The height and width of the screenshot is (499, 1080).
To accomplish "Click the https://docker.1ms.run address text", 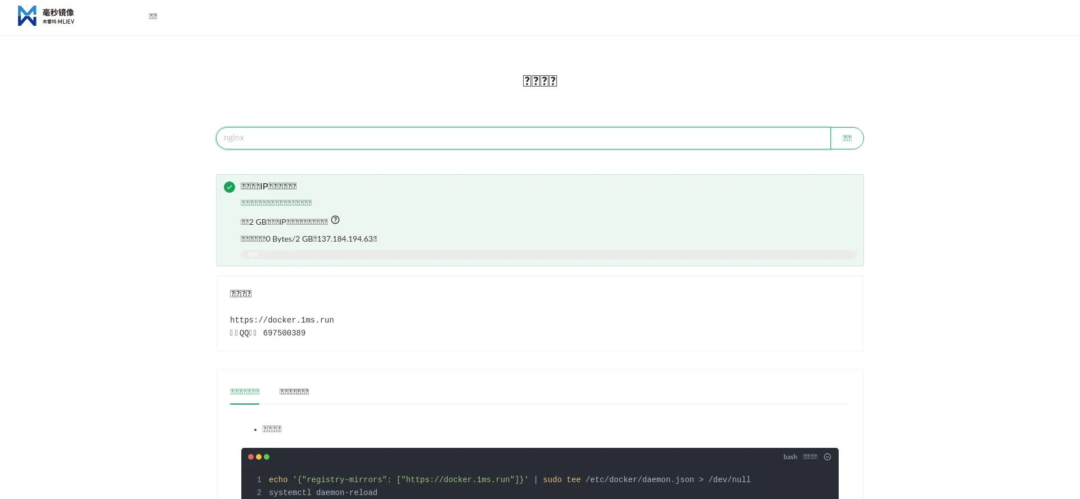I will point(282,320).
